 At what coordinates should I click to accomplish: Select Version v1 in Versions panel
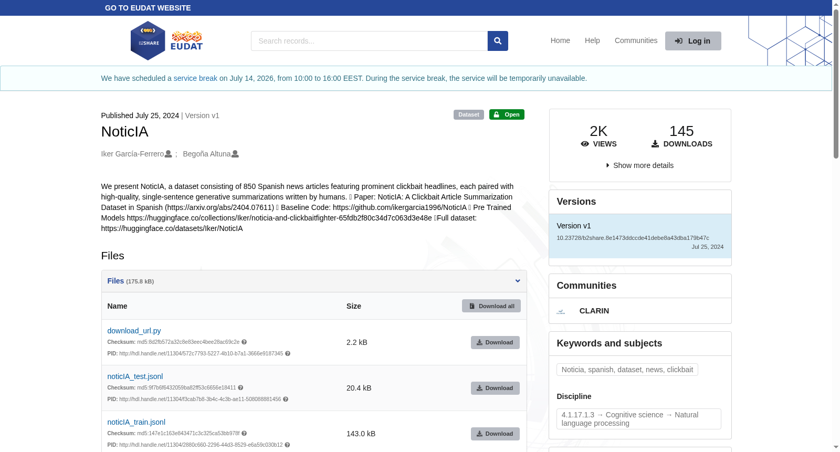pyautogui.click(x=640, y=236)
